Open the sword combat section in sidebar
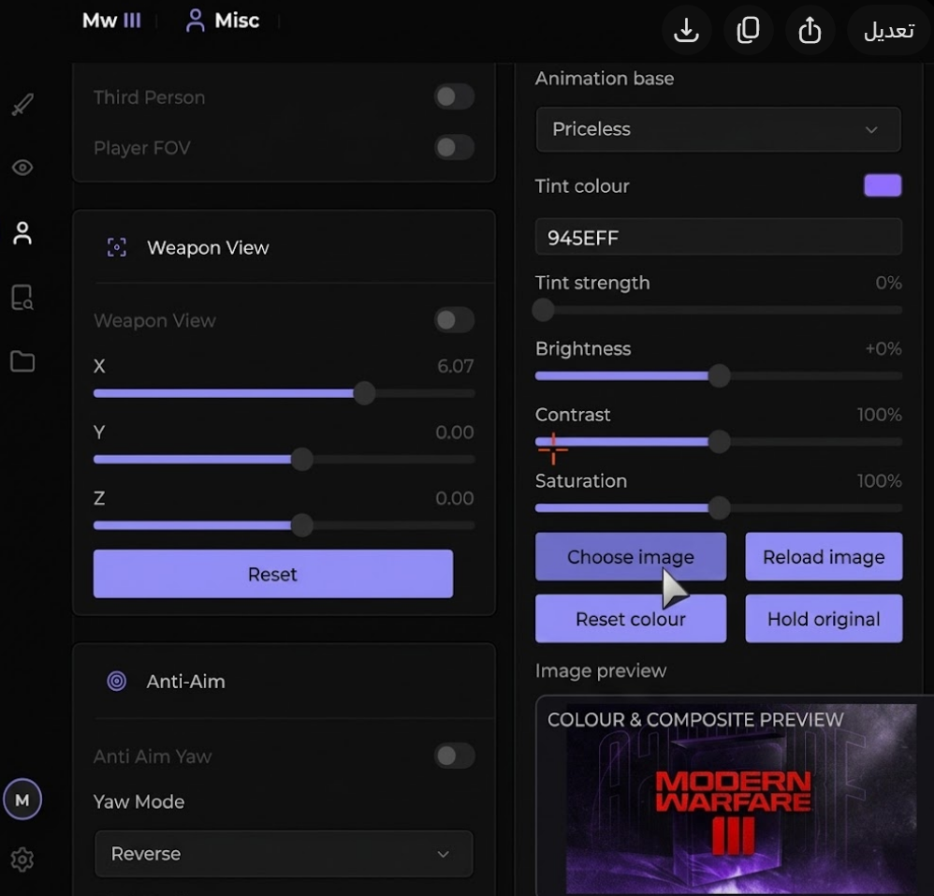 tap(22, 104)
